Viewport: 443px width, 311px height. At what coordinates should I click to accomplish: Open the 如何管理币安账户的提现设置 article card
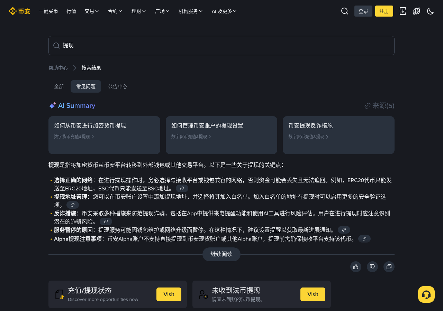point(221,135)
